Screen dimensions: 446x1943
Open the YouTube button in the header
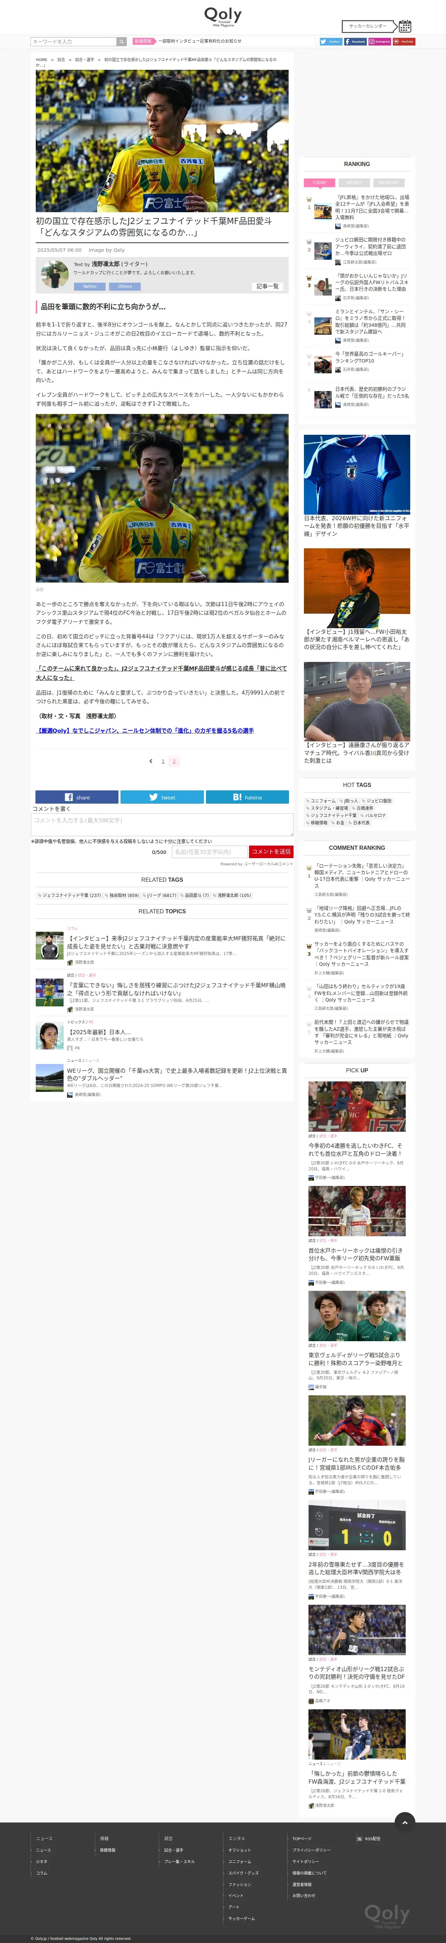404,41
